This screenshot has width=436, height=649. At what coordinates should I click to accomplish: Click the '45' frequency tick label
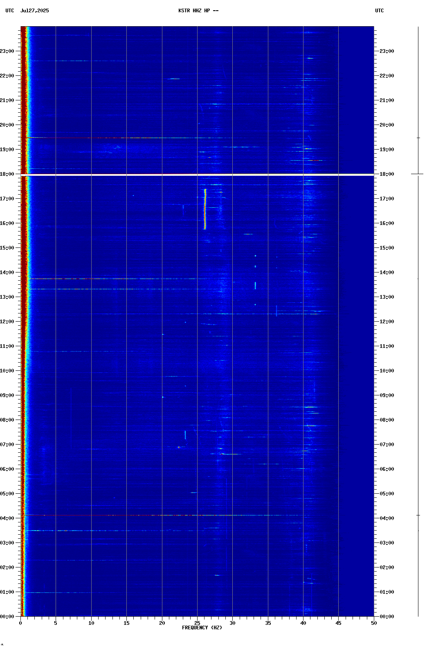click(x=338, y=623)
